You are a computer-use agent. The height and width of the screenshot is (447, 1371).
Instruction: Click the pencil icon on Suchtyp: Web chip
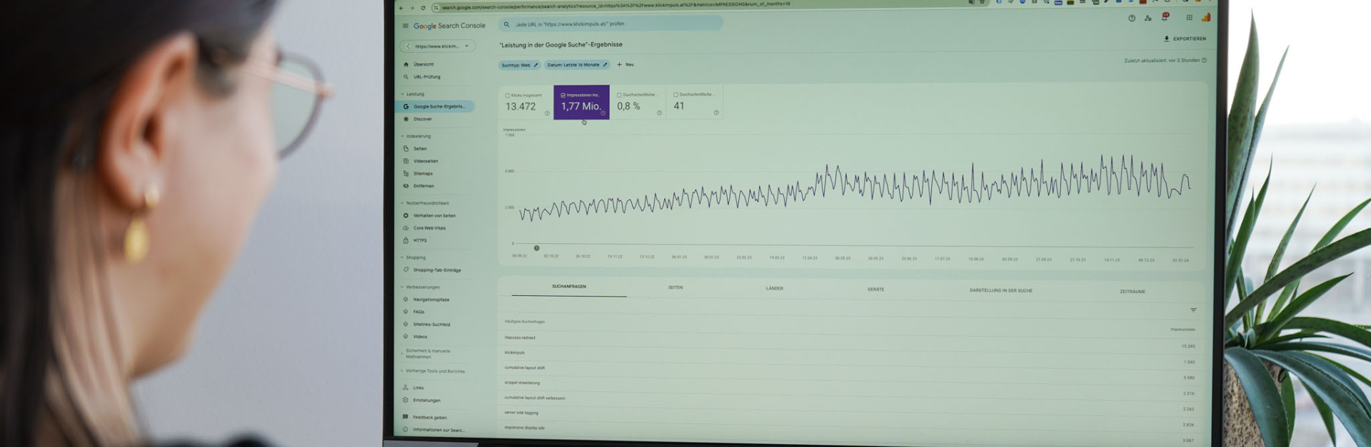536,65
